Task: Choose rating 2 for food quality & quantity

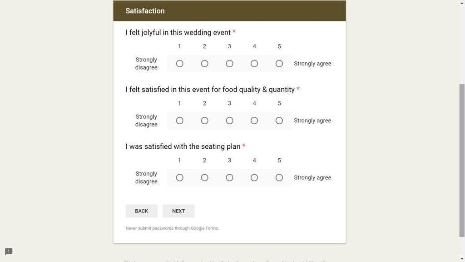Action: point(204,121)
